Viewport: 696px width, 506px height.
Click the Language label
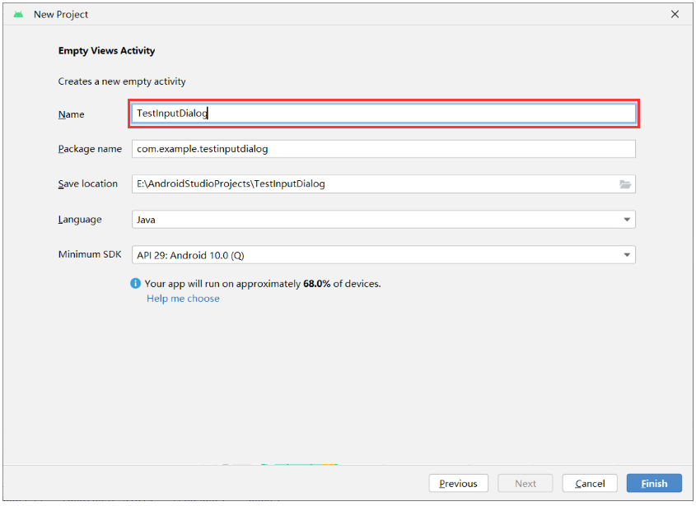pyautogui.click(x=80, y=220)
